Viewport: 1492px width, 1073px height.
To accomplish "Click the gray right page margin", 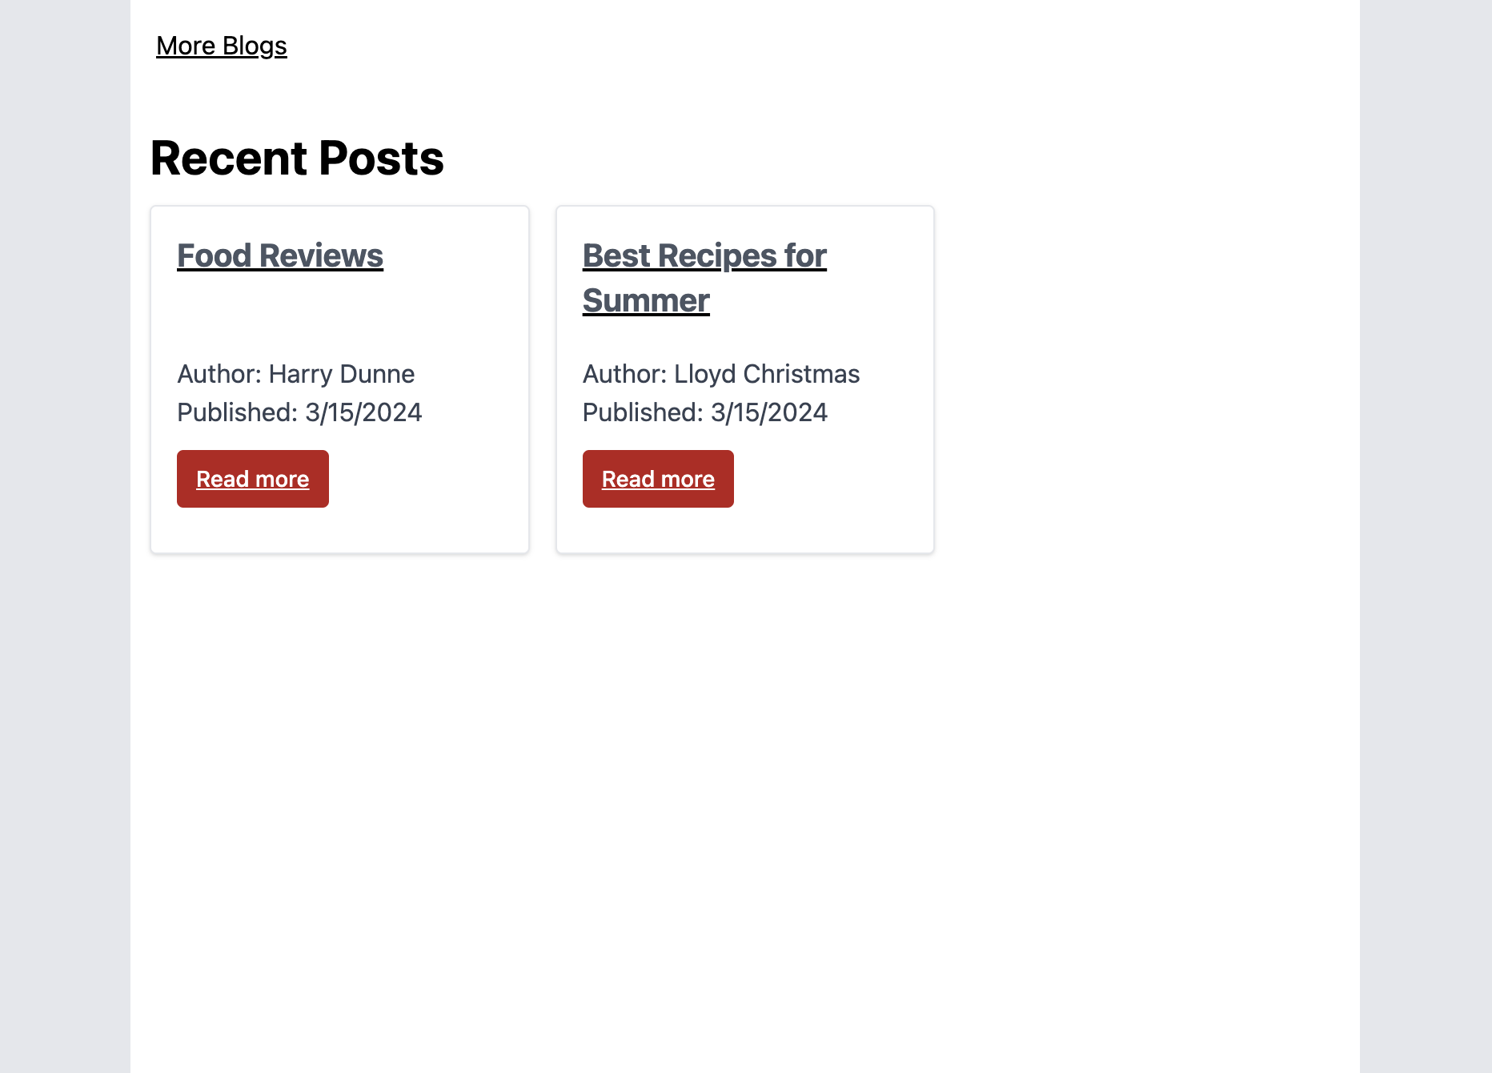I will tap(1425, 536).
